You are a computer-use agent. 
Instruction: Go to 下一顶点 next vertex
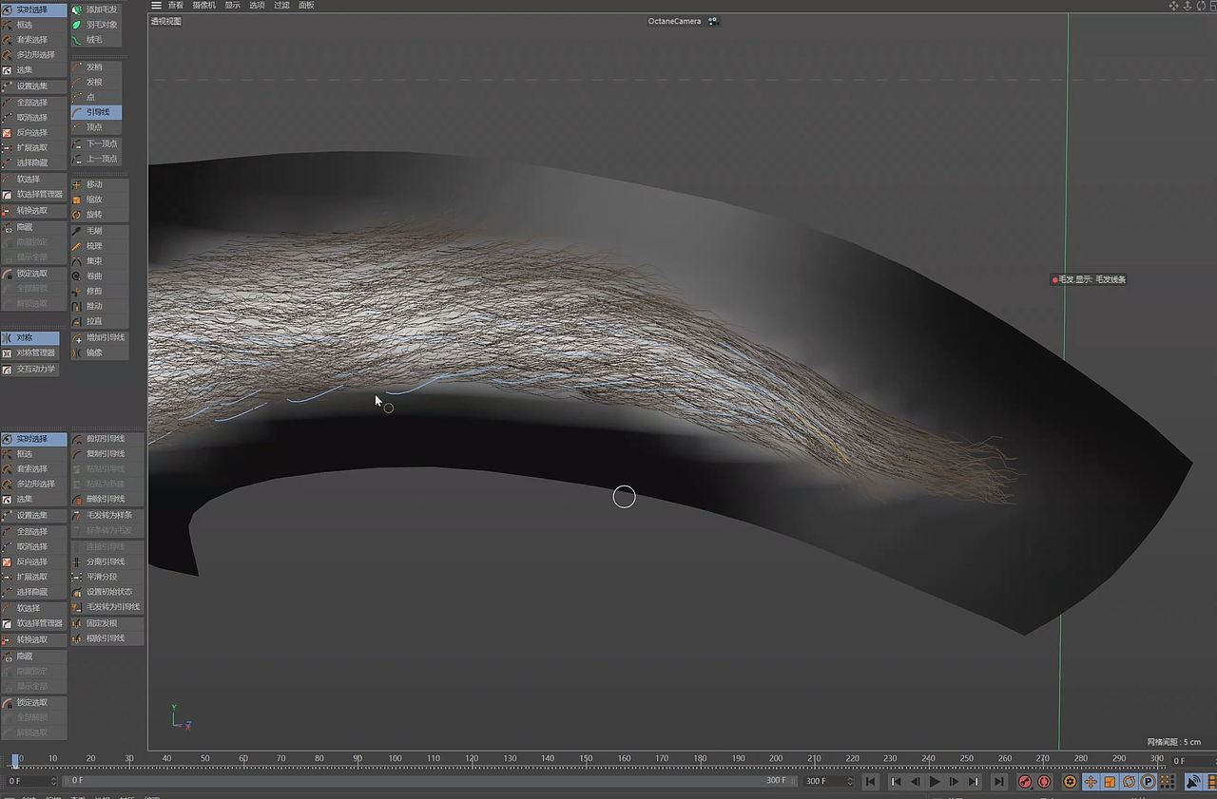point(96,143)
